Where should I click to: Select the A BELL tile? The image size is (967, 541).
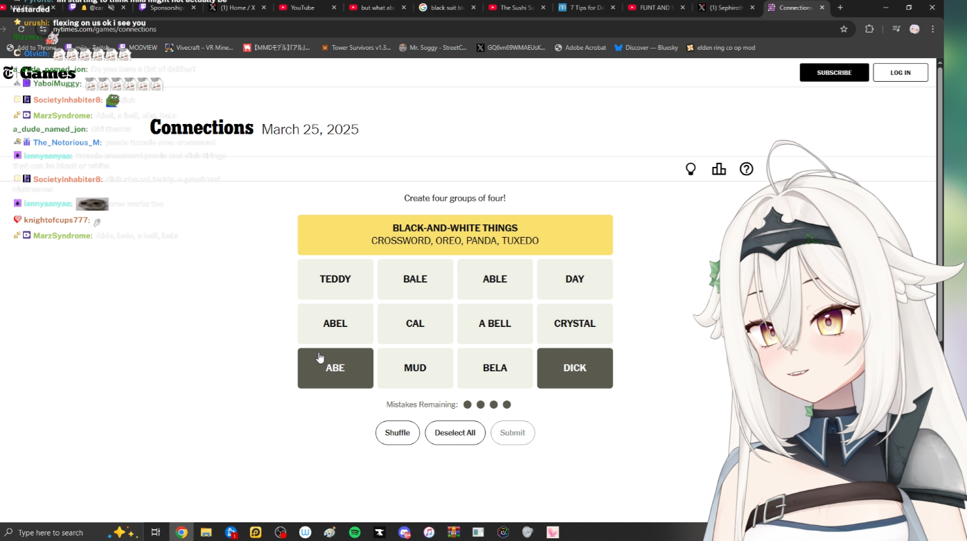pyautogui.click(x=495, y=323)
